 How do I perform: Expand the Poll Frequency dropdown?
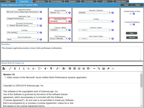point(59,39)
